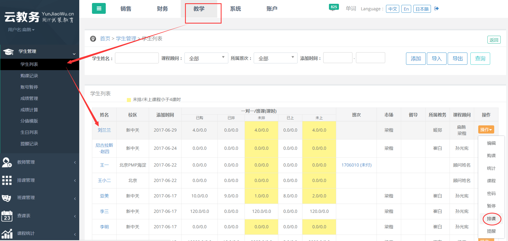Click the scheduling management grid icon
This screenshot has width=508, height=241.
[7, 180]
